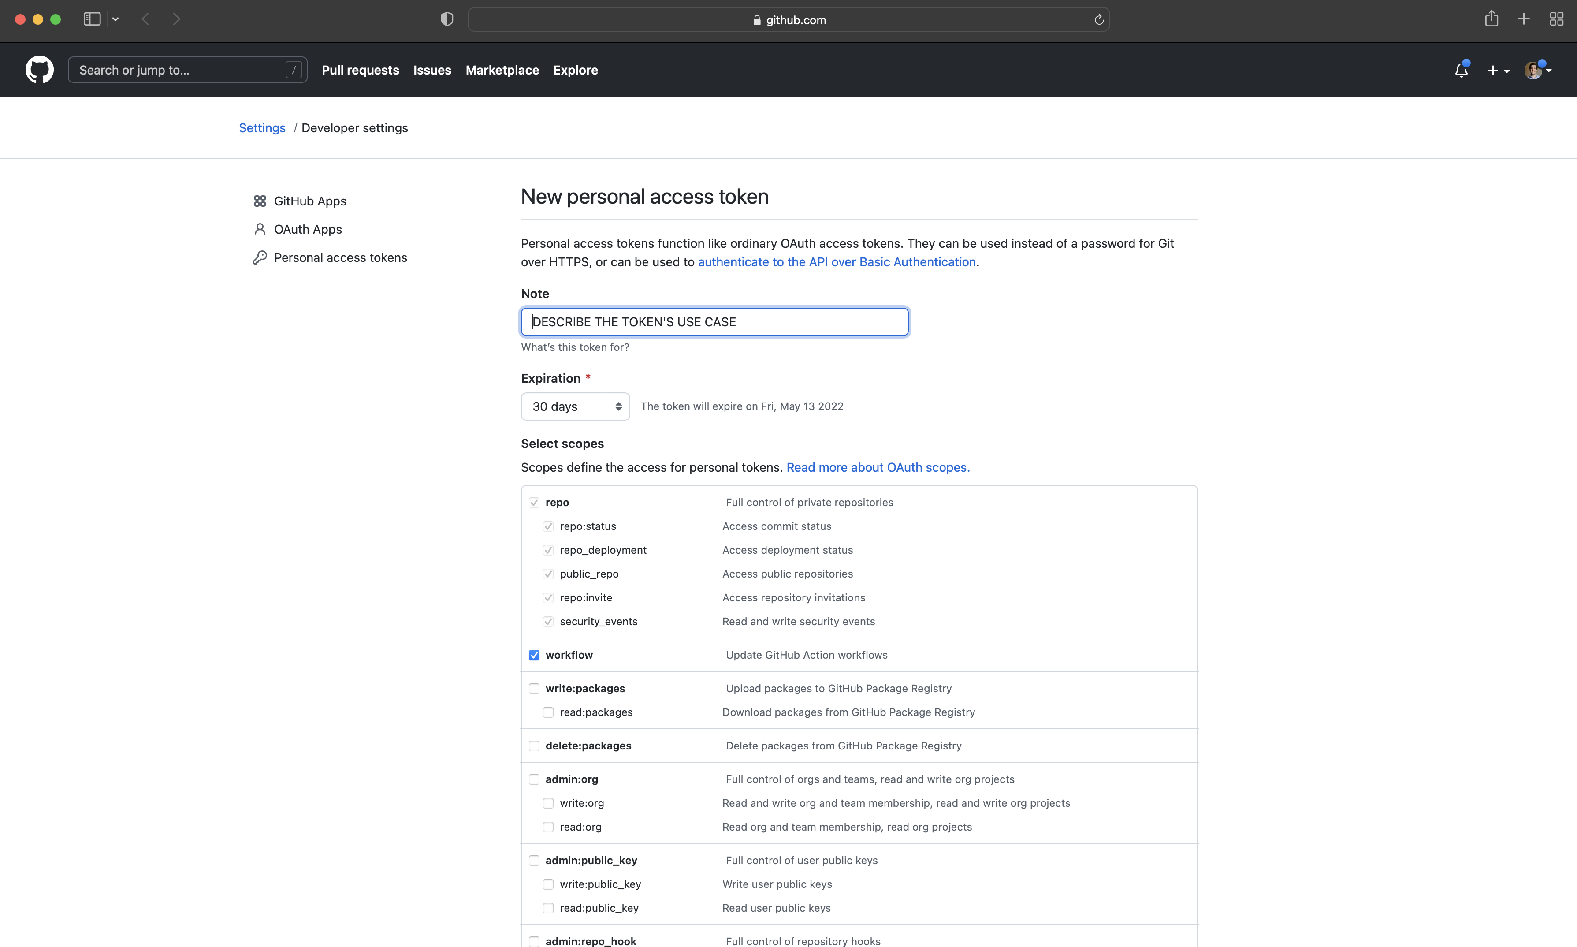Click the Safari sidebar toggle icon
Screen dimensions: 1577x947
click(x=92, y=19)
